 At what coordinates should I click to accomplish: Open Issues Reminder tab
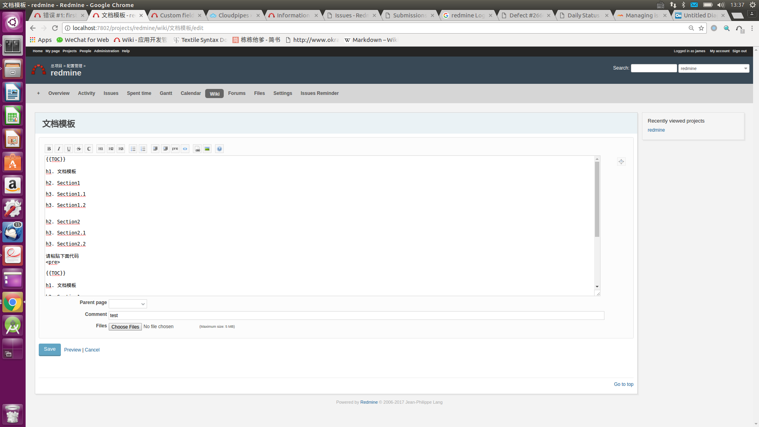coord(320,93)
